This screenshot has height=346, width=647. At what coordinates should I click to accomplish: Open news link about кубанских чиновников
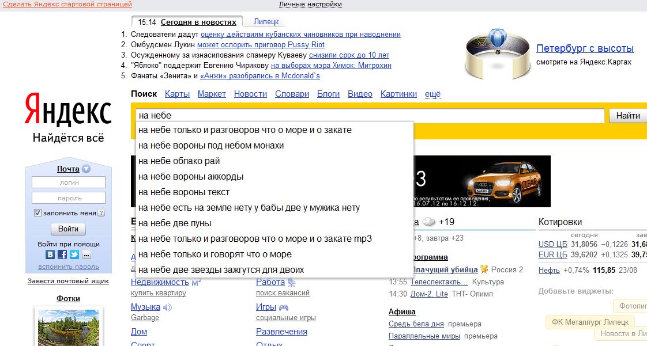coord(300,35)
